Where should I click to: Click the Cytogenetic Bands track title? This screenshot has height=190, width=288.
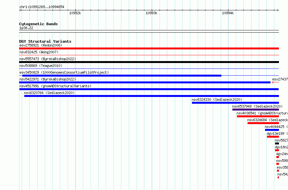click(x=39, y=24)
